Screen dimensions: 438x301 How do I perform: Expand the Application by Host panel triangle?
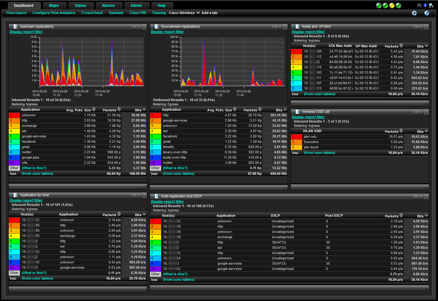pos(11,195)
